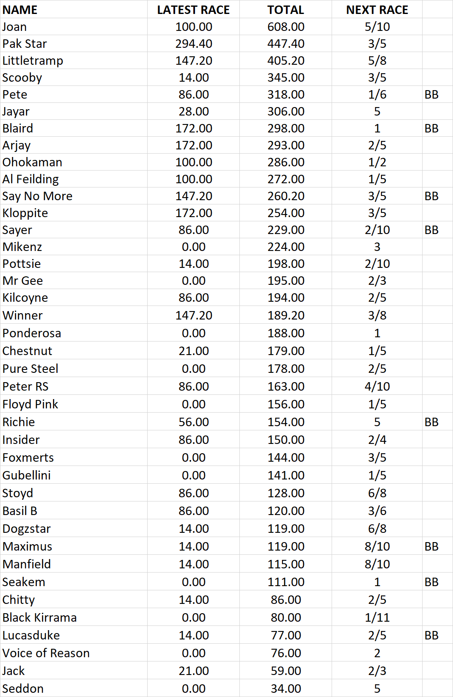Click the BB cell in Lucasduke's row
Viewport: 453px width, 697px height.
pyautogui.click(x=437, y=635)
